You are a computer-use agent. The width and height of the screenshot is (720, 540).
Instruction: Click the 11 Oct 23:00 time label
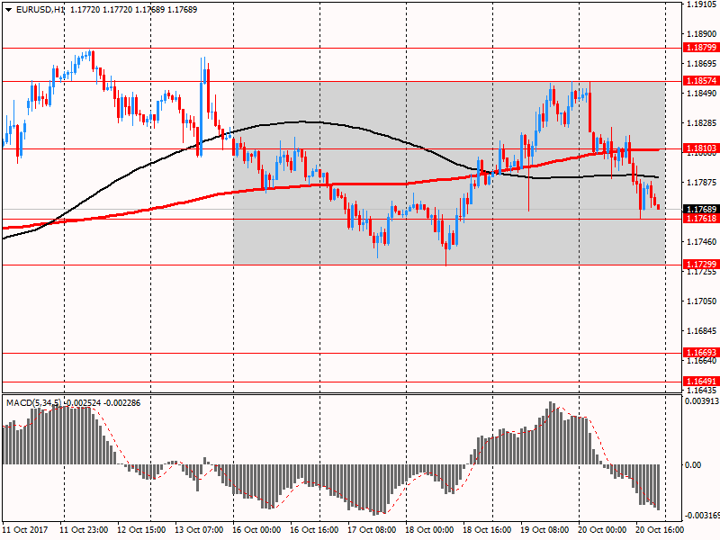click(85, 530)
